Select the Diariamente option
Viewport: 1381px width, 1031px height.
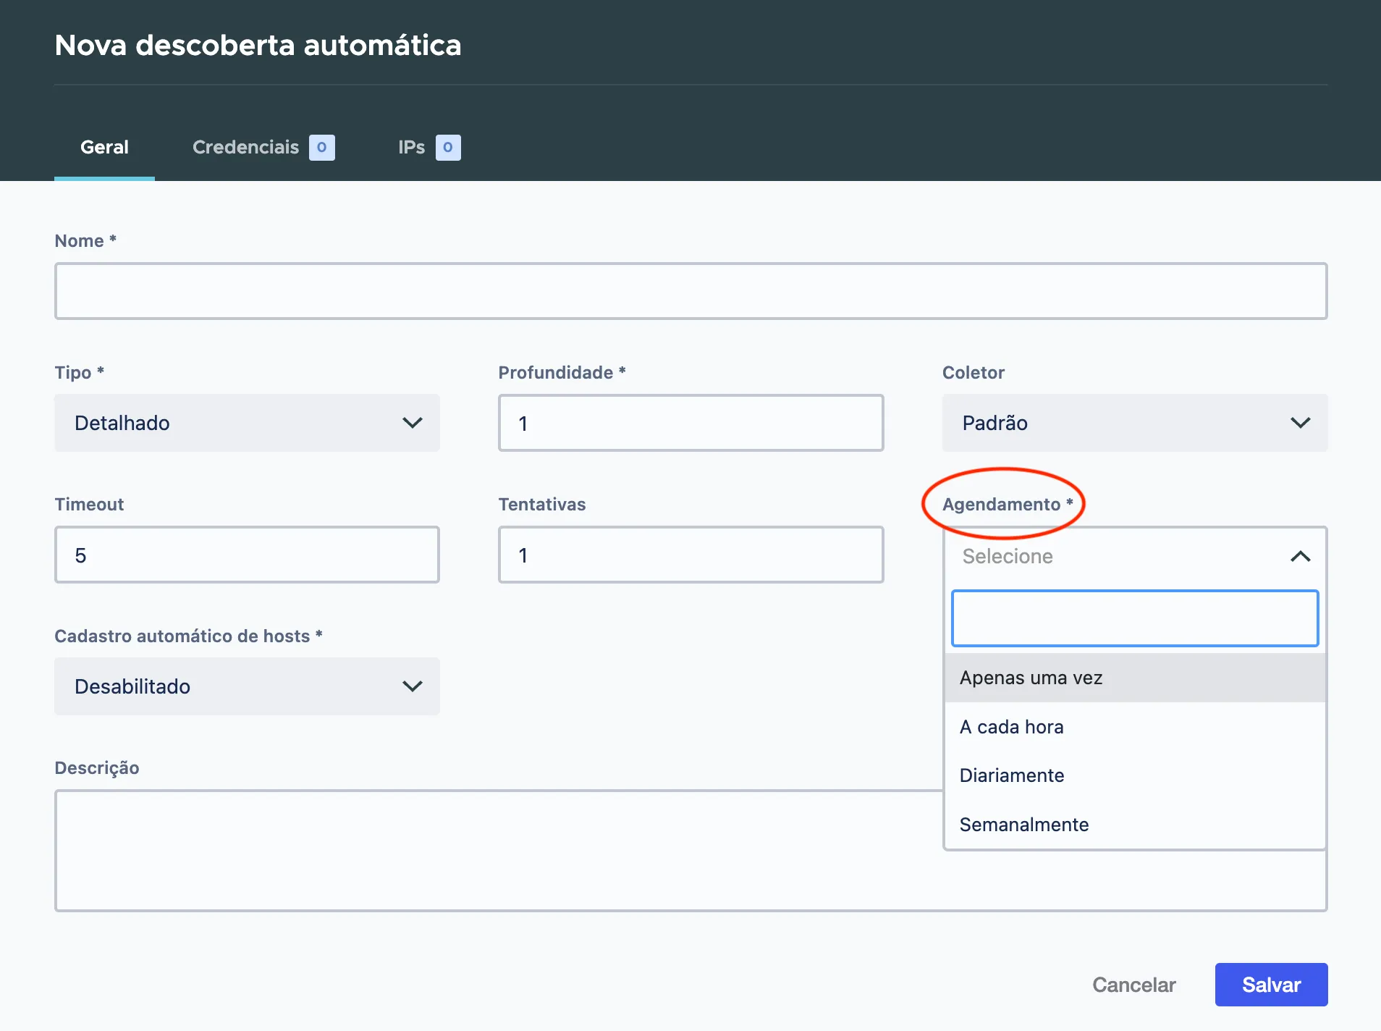click(1134, 775)
